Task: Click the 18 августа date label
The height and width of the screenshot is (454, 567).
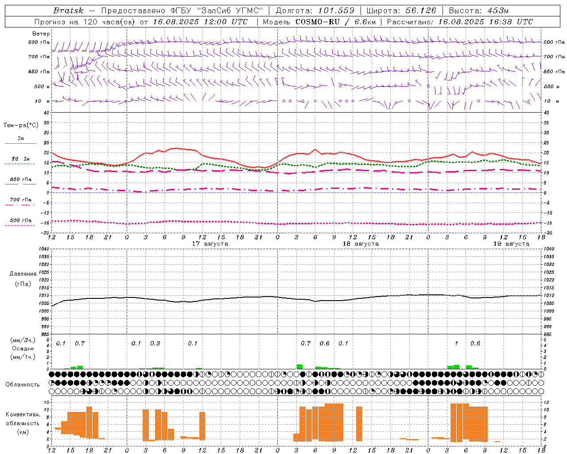Action: click(x=361, y=244)
